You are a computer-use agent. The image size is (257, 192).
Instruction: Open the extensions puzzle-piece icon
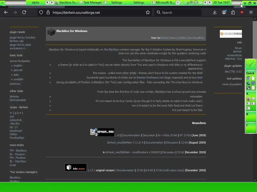click(x=233, y=12)
